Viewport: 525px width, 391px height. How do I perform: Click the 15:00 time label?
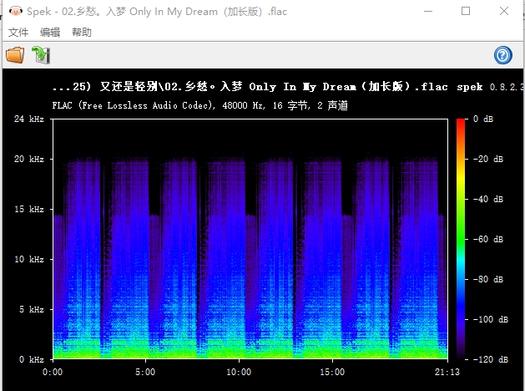pyautogui.click(x=332, y=372)
